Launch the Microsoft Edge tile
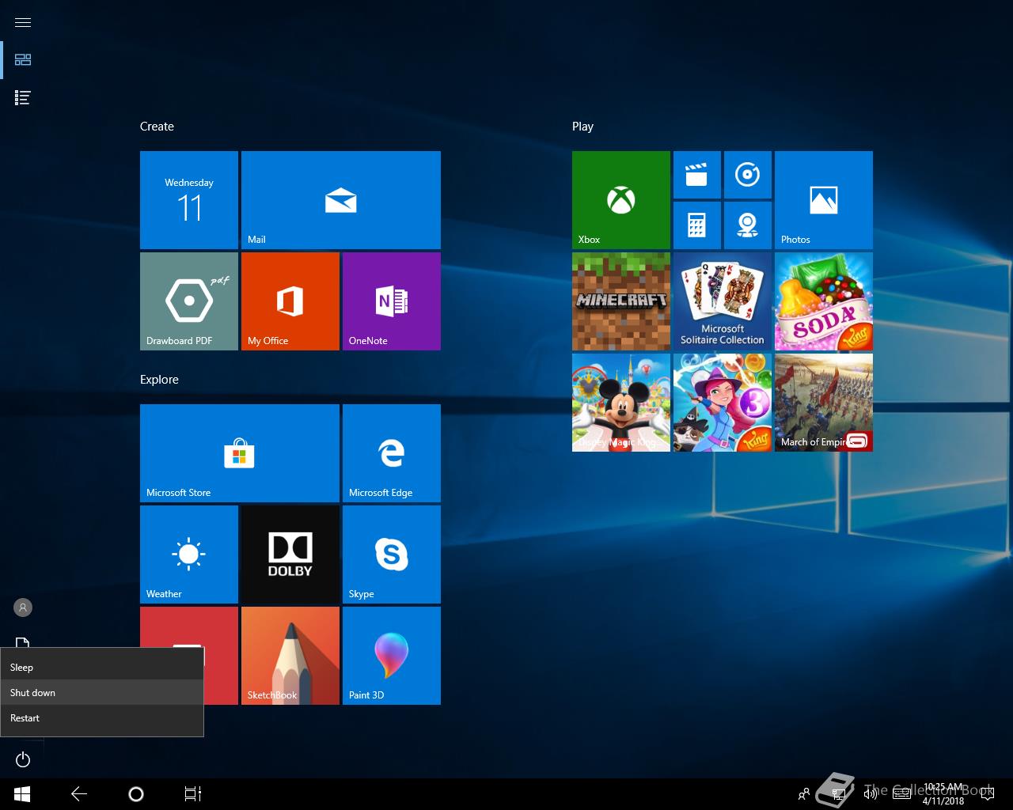Image resolution: width=1013 pixels, height=810 pixels. [392, 453]
